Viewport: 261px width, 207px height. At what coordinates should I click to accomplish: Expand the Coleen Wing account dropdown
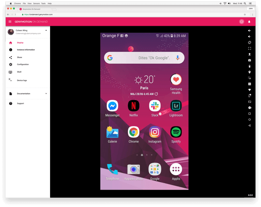click(46, 30)
